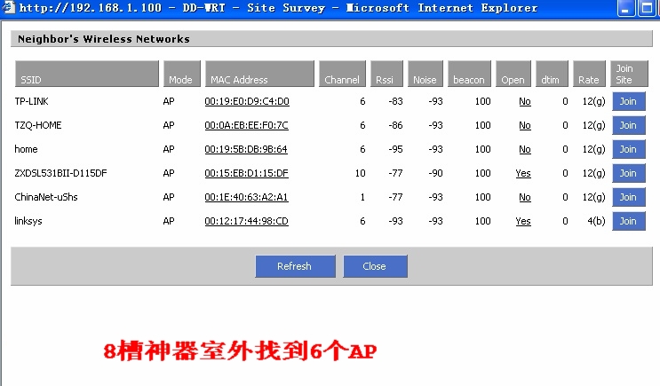The width and height of the screenshot is (660, 386).
Task: Select the 'home' SSID text
Action: click(x=26, y=149)
